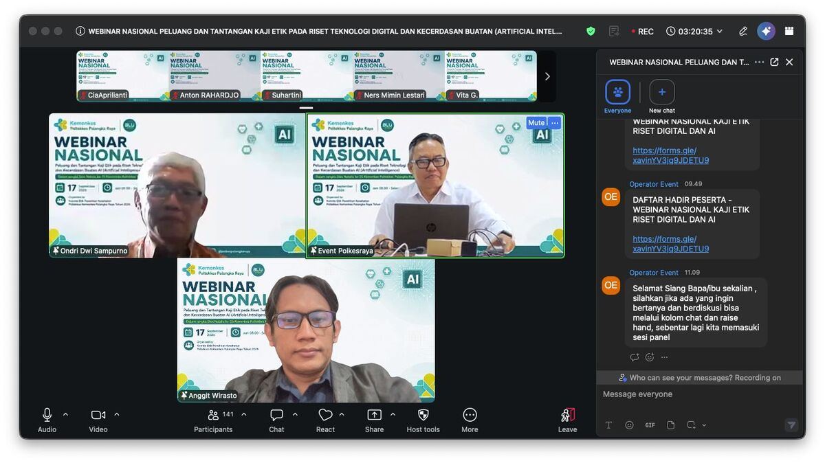This screenshot has width=825, height=463.
Task: Leave the meeting
Action: 568,420
